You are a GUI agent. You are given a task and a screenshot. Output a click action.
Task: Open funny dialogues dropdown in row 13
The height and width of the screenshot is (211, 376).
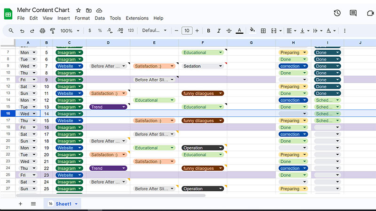pos(220,93)
